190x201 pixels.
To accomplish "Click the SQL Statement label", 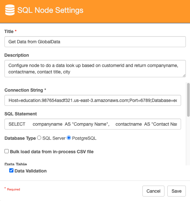I will pyautogui.click(x=20, y=114).
